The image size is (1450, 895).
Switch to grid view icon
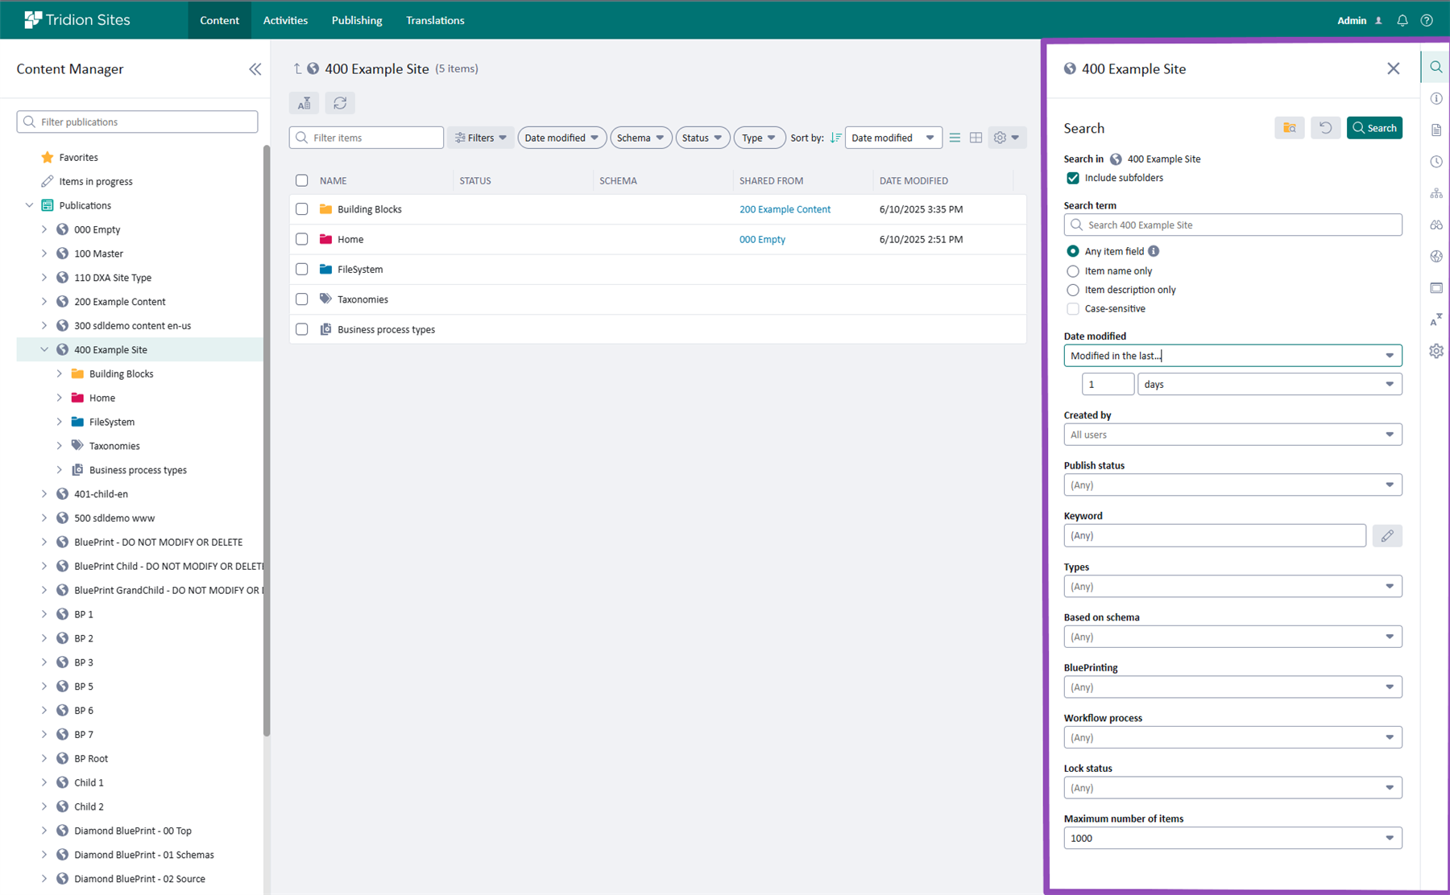976,138
